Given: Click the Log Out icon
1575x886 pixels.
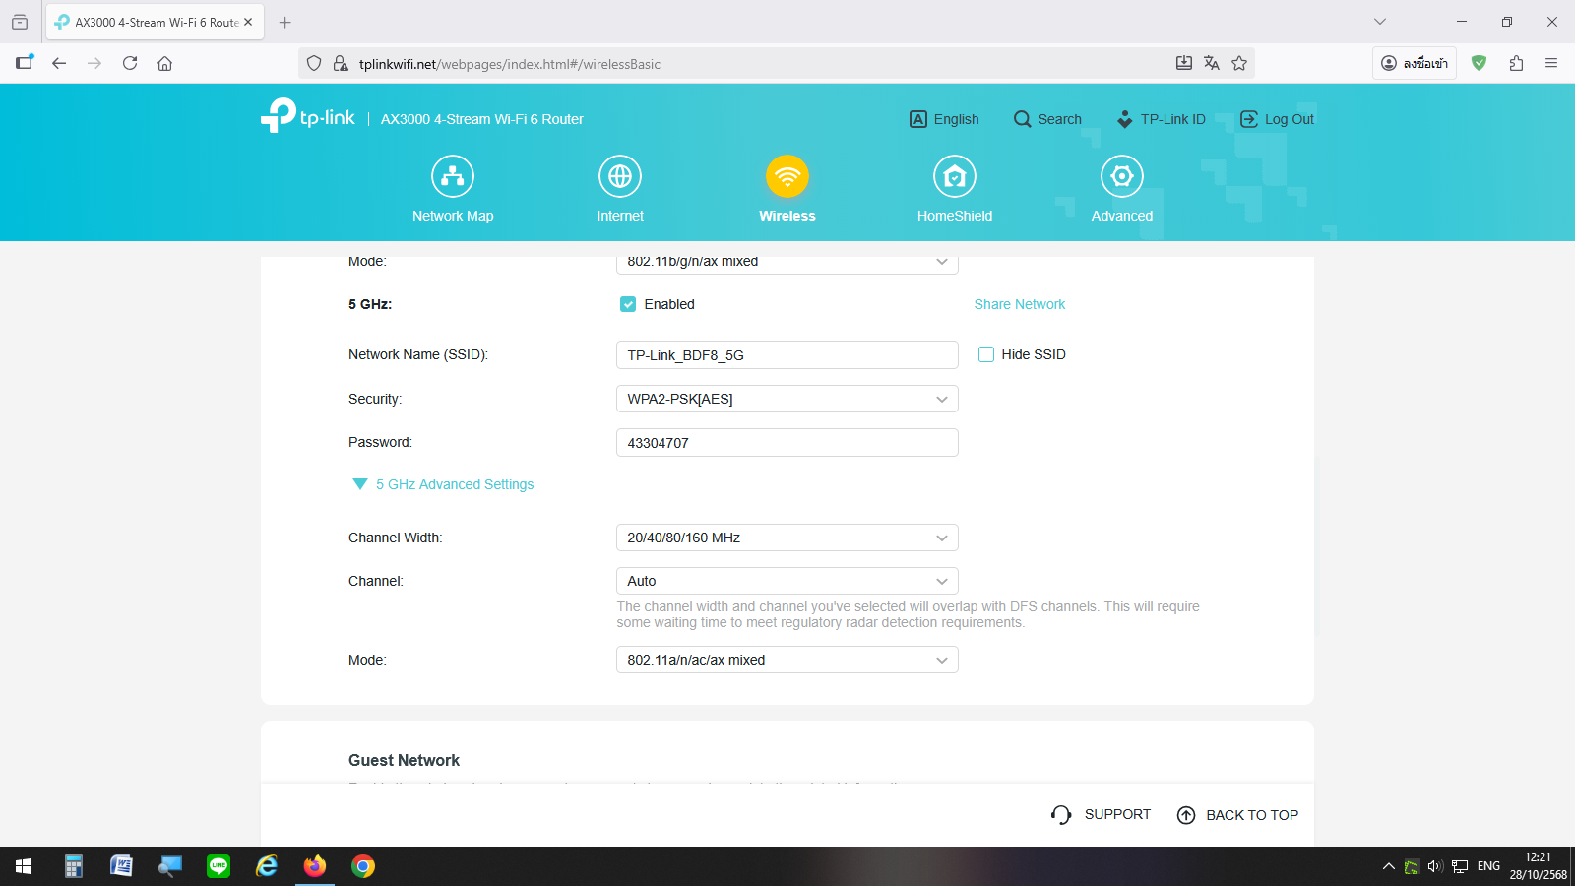Looking at the screenshot, I should click(1249, 119).
